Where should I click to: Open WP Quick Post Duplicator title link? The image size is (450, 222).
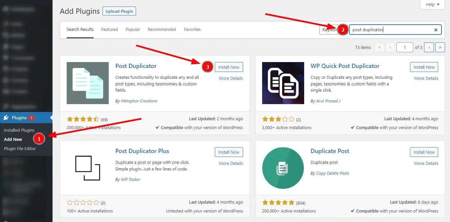tap(345, 66)
